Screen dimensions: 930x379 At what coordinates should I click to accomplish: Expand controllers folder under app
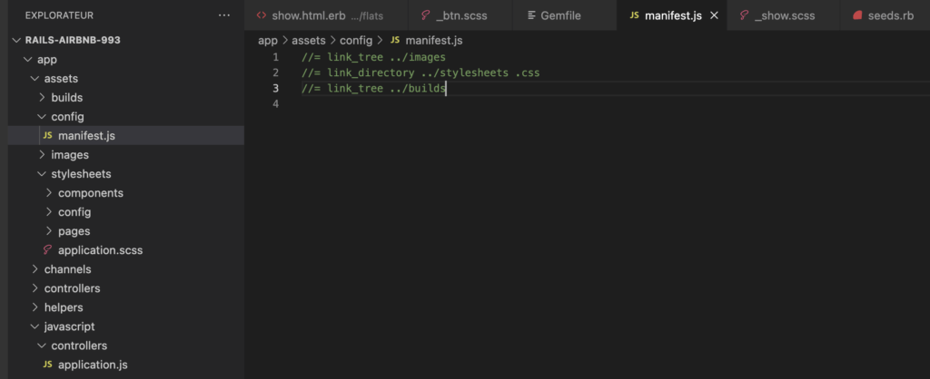[35, 288]
